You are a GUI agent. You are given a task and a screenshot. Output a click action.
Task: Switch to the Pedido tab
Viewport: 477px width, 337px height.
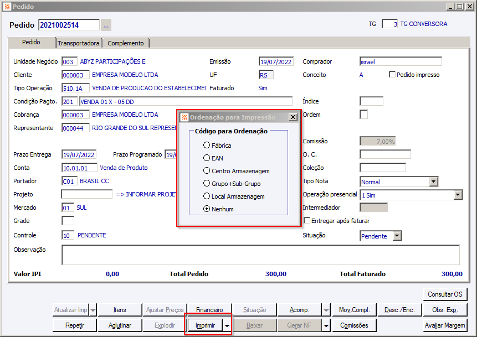click(32, 42)
